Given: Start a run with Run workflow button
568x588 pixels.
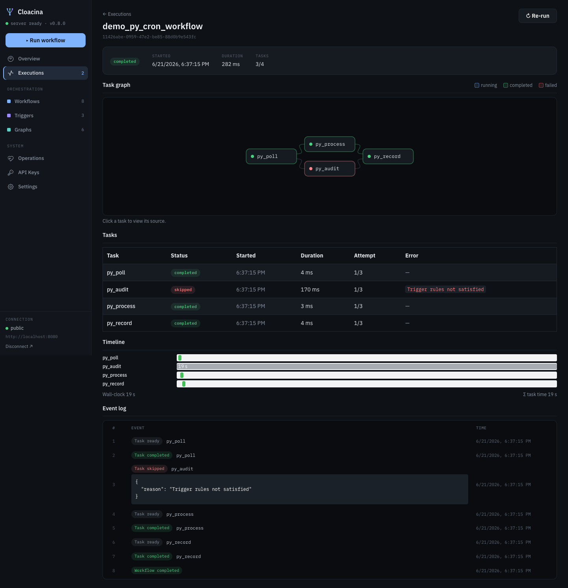Looking at the screenshot, I should [45, 40].
